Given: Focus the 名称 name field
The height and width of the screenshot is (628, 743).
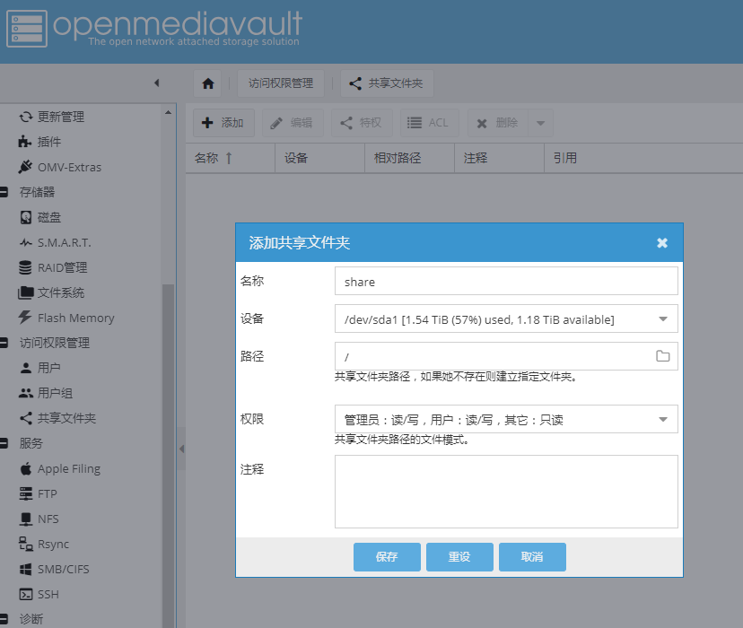Looking at the screenshot, I should click(506, 281).
